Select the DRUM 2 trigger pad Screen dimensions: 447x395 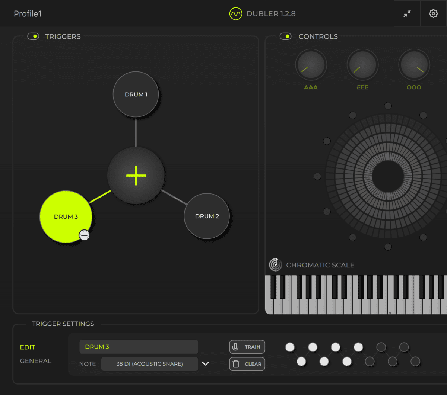coord(207,216)
